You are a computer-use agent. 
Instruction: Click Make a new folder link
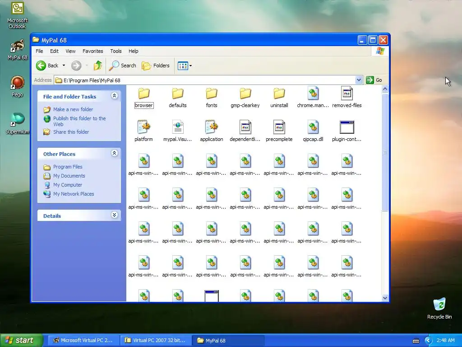coord(73,109)
